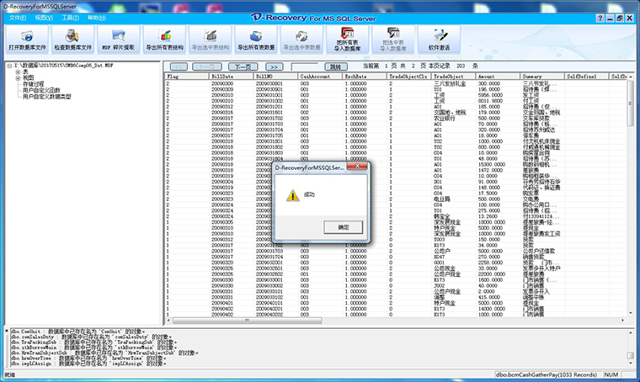The height and width of the screenshot is (382, 640).
Task: Close the output log panel with X
Action: [x=7, y=331]
